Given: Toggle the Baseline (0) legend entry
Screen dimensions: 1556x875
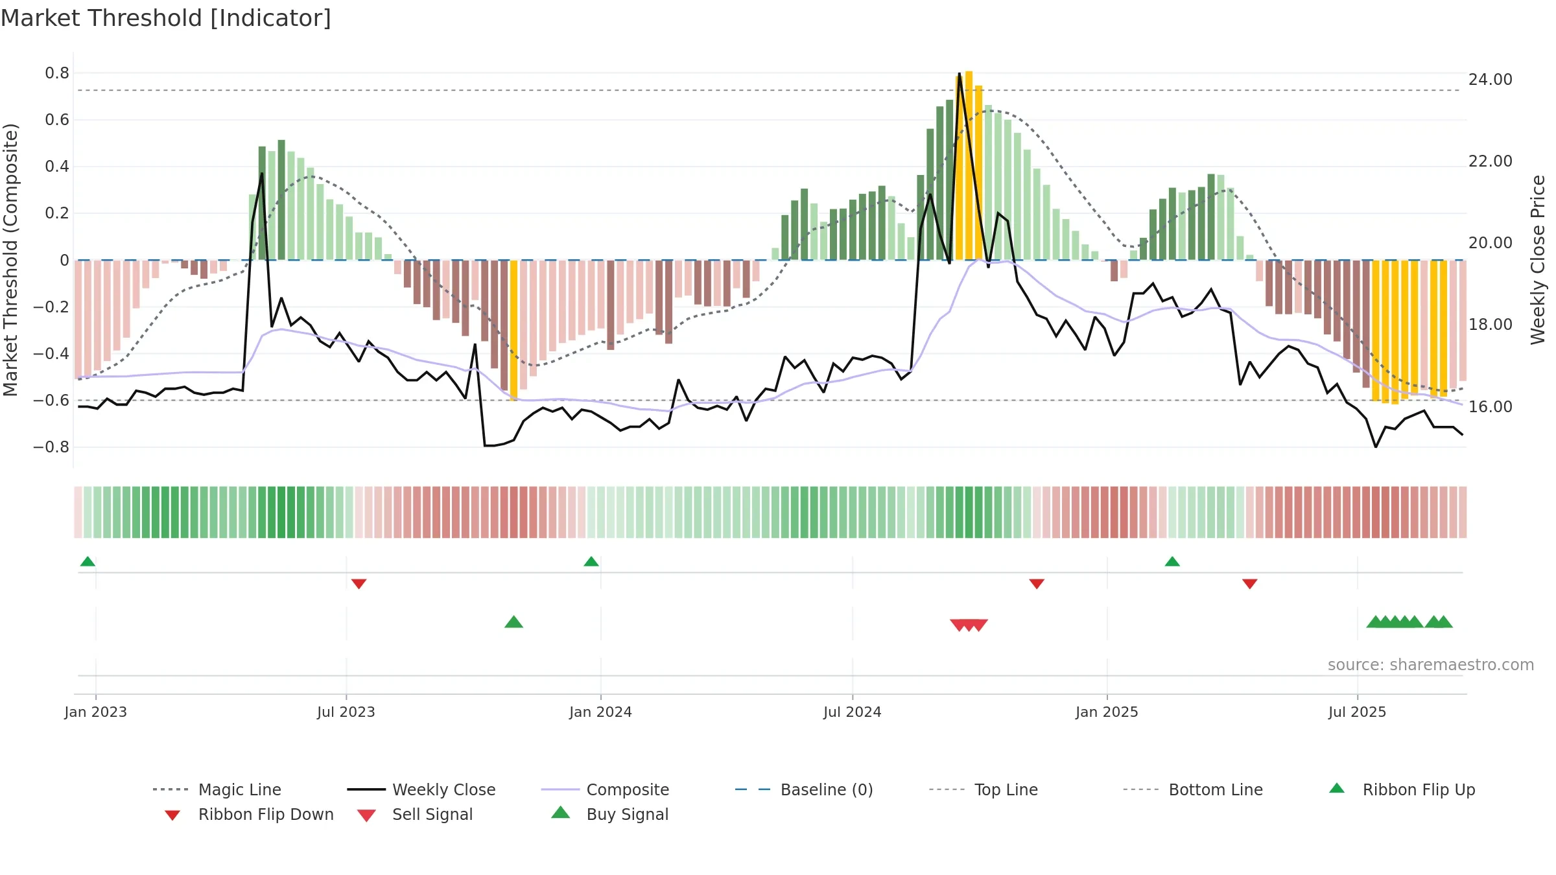Looking at the screenshot, I should [x=804, y=789].
